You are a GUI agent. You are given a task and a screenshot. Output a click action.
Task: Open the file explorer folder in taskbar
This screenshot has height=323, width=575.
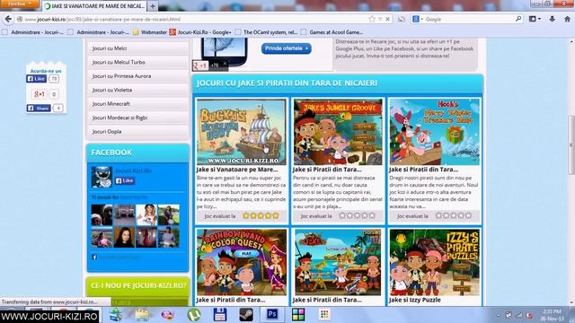pyautogui.click(x=142, y=315)
